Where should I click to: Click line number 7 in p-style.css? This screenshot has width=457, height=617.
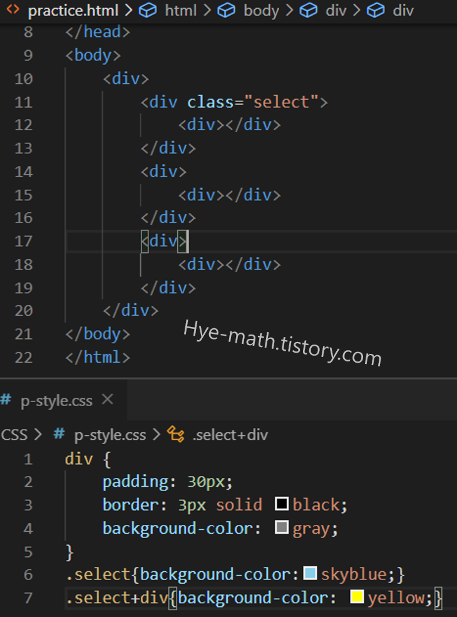(28, 598)
